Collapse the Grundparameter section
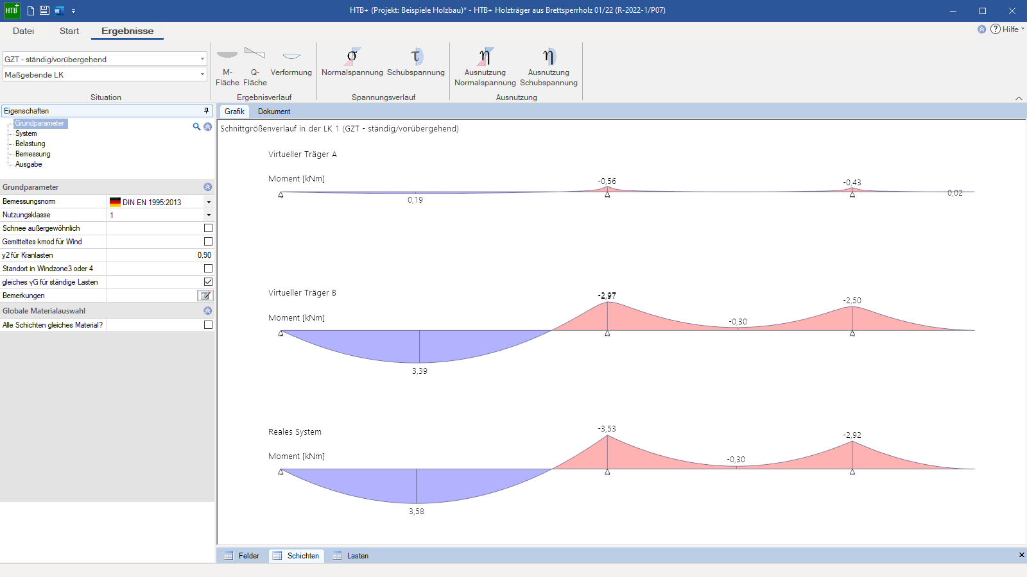The height and width of the screenshot is (577, 1027). (207, 187)
